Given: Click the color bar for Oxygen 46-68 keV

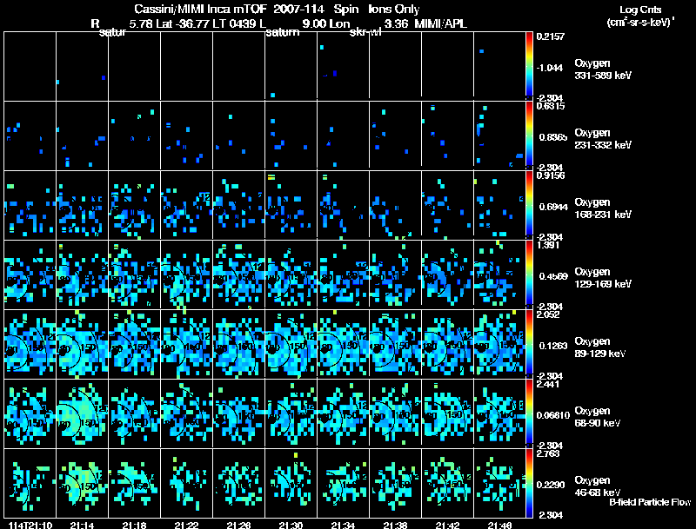Looking at the screenshot, I should [x=530, y=483].
